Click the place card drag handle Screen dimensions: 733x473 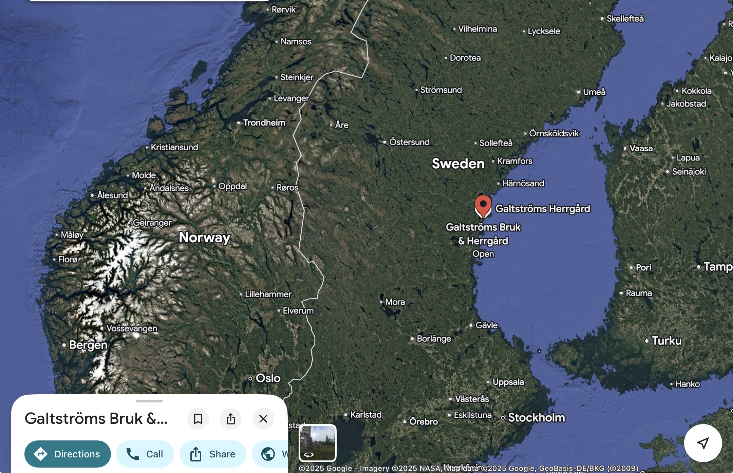[149, 401]
